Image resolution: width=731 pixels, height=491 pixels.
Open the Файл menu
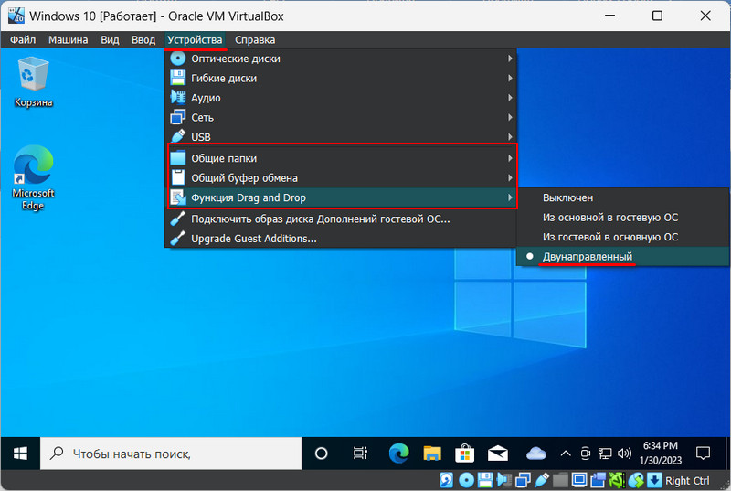(23, 40)
